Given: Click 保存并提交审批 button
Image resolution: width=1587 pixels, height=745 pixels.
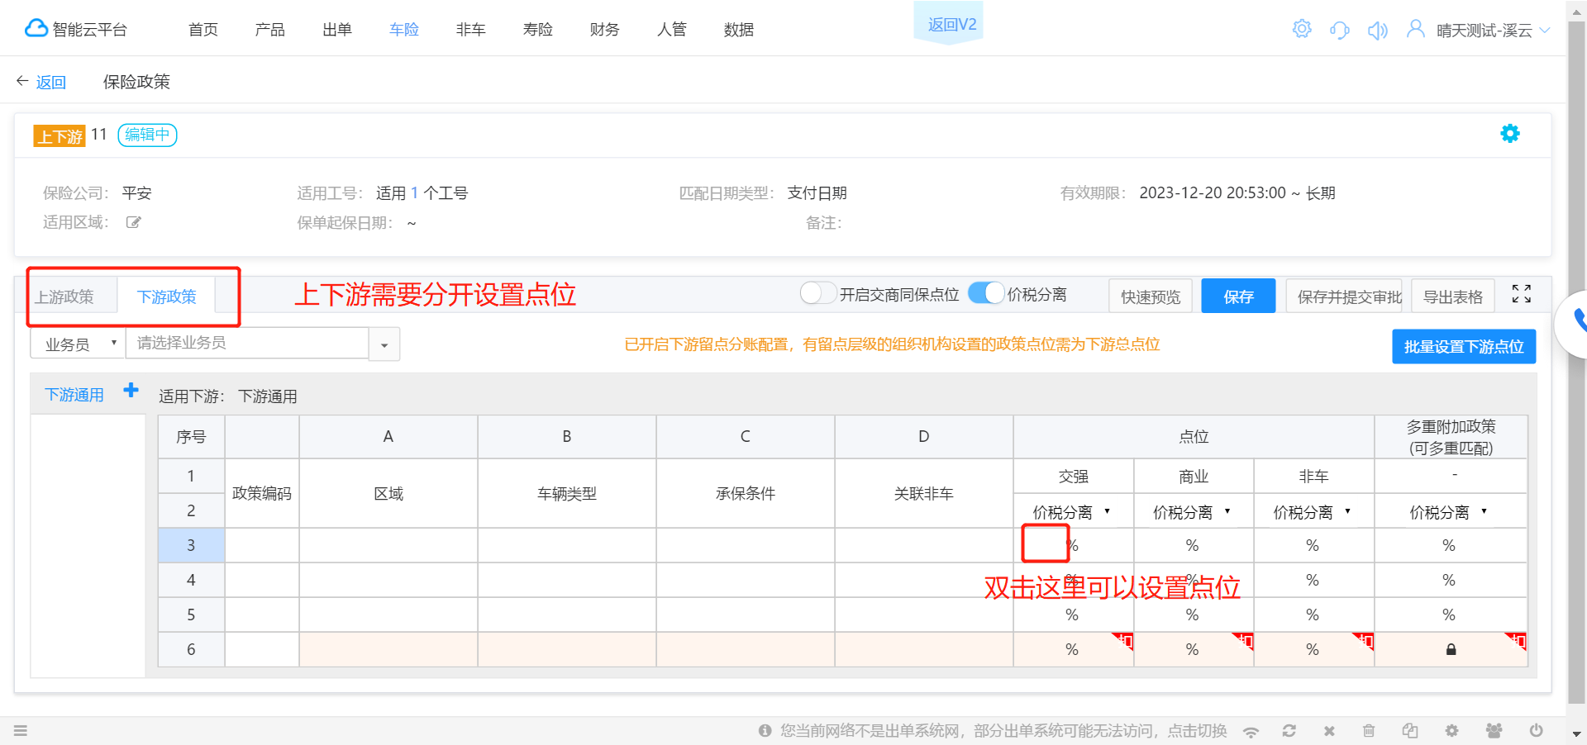Looking at the screenshot, I should click(1345, 297).
